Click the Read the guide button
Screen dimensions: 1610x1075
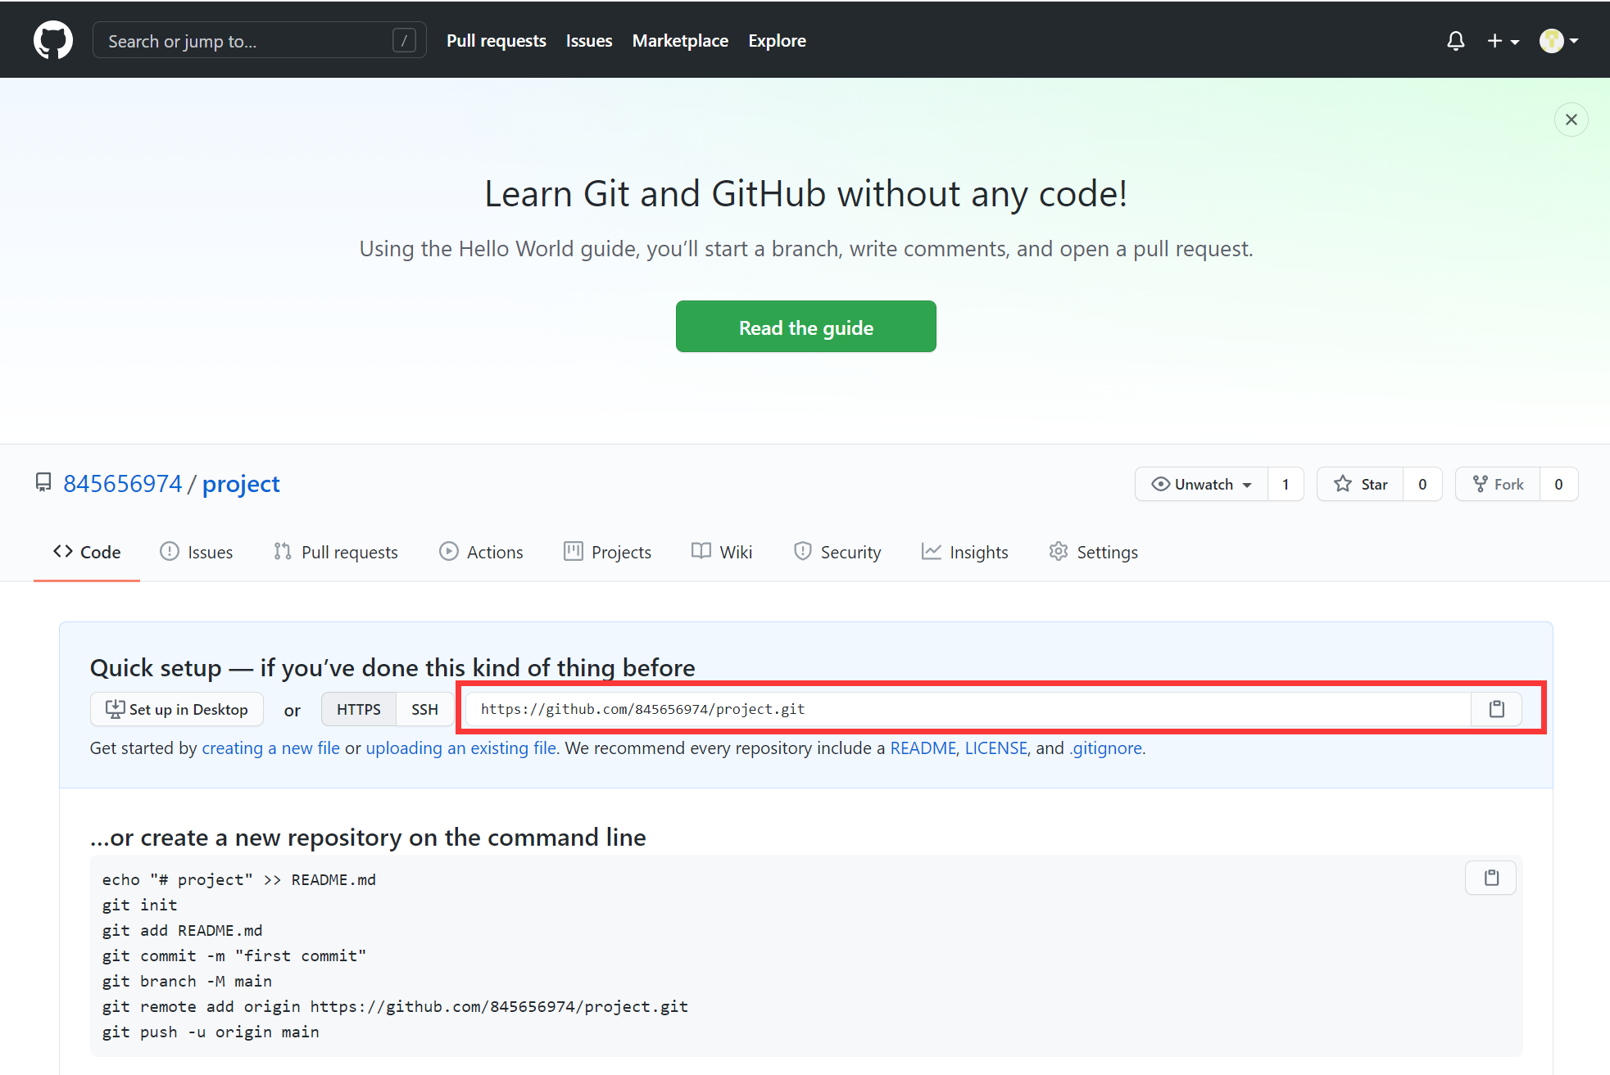[x=805, y=327]
